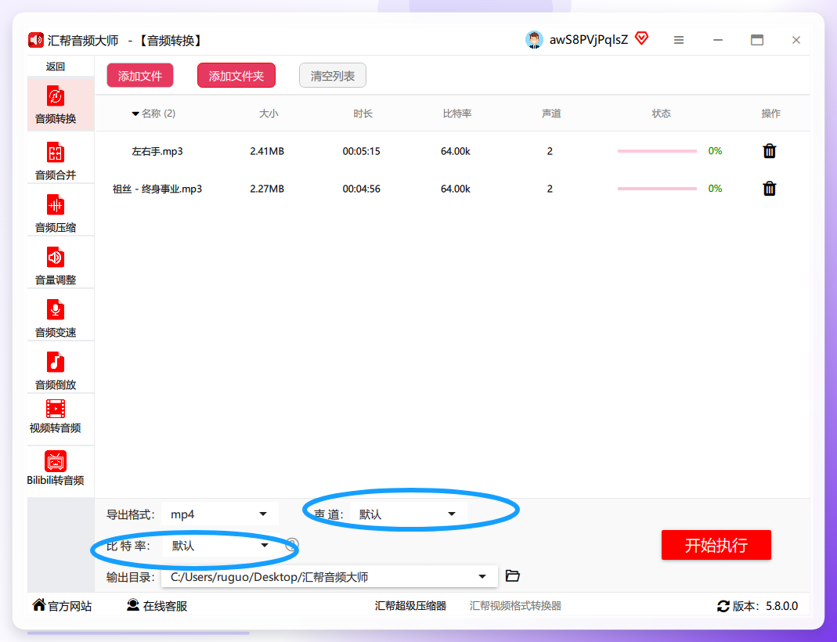Select the file name 祖丝 - 终身事业.mp3
The width and height of the screenshot is (837, 642).
click(157, 189)
